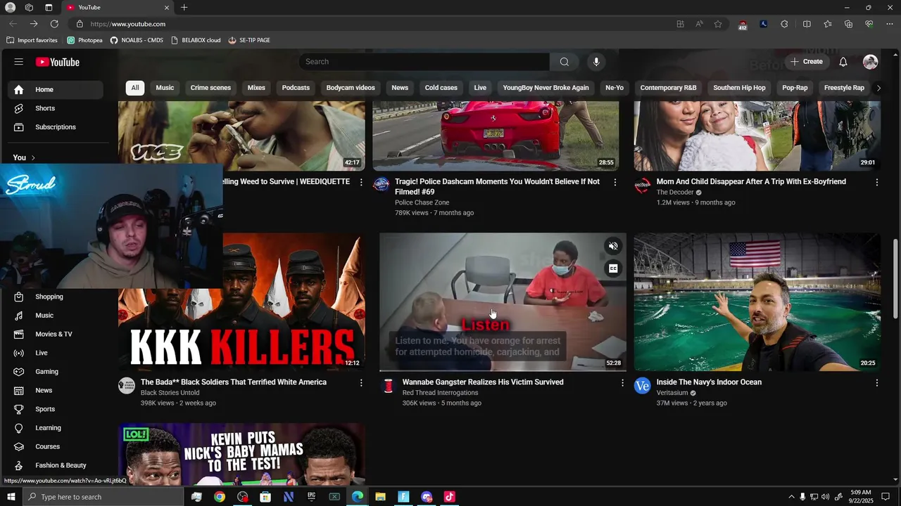Select the Bodycam videos filter chip
Screen dimensions: 901x506
351,88
